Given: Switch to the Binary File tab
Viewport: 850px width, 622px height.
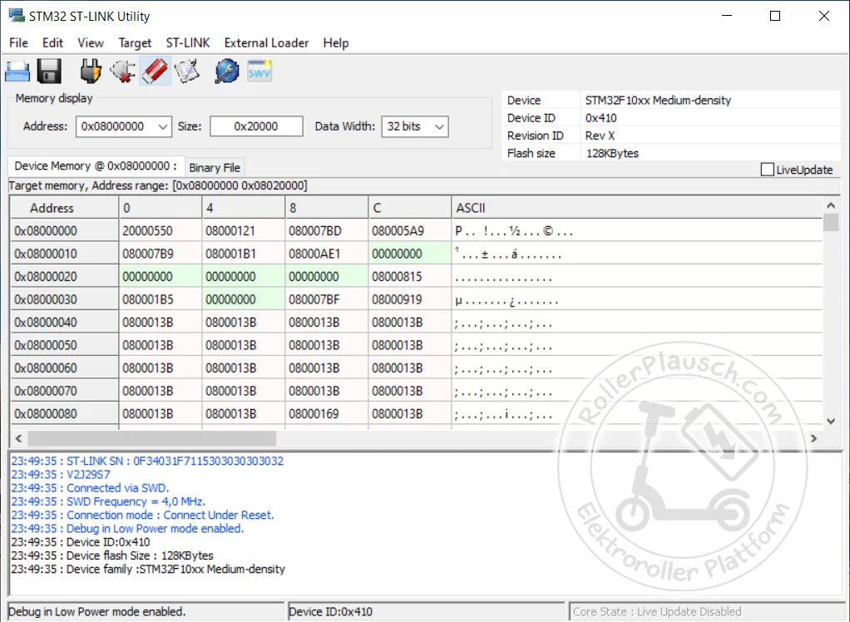Looking at the screenshot, I should click(215, 167).
